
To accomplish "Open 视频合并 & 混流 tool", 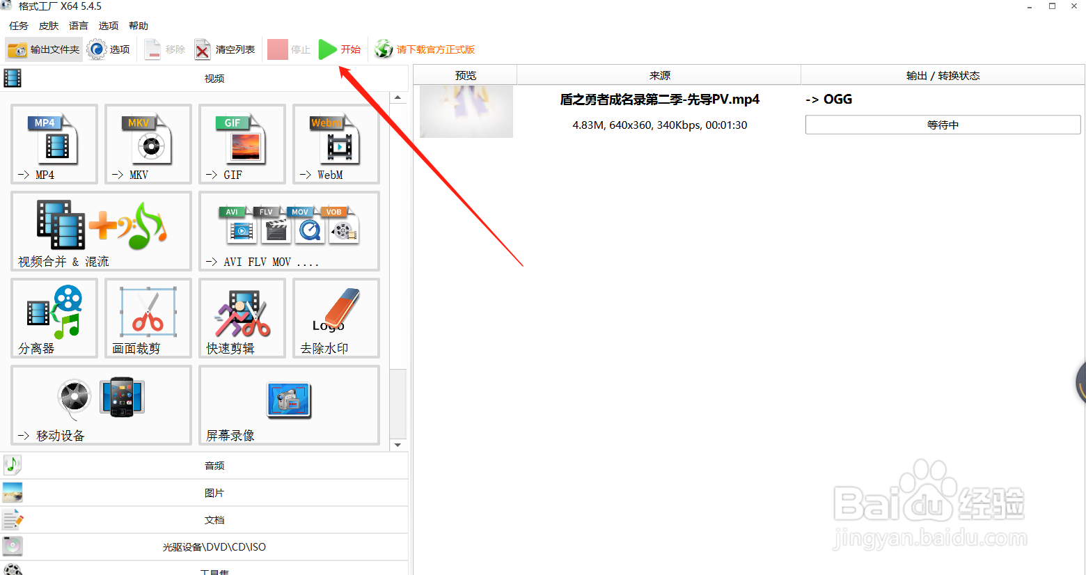I will (101, 231).
